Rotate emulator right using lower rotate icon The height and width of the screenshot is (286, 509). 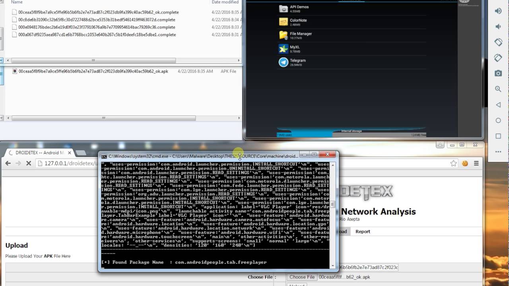point(498,58)
